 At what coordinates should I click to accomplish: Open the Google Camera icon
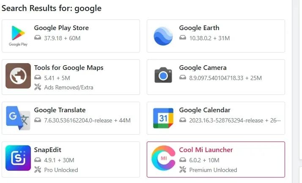(163, 75)
